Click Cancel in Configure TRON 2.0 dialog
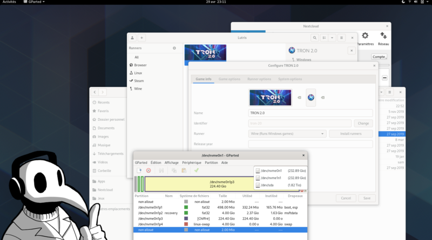The height and width of the screenshot is (240, 432). 346,198
